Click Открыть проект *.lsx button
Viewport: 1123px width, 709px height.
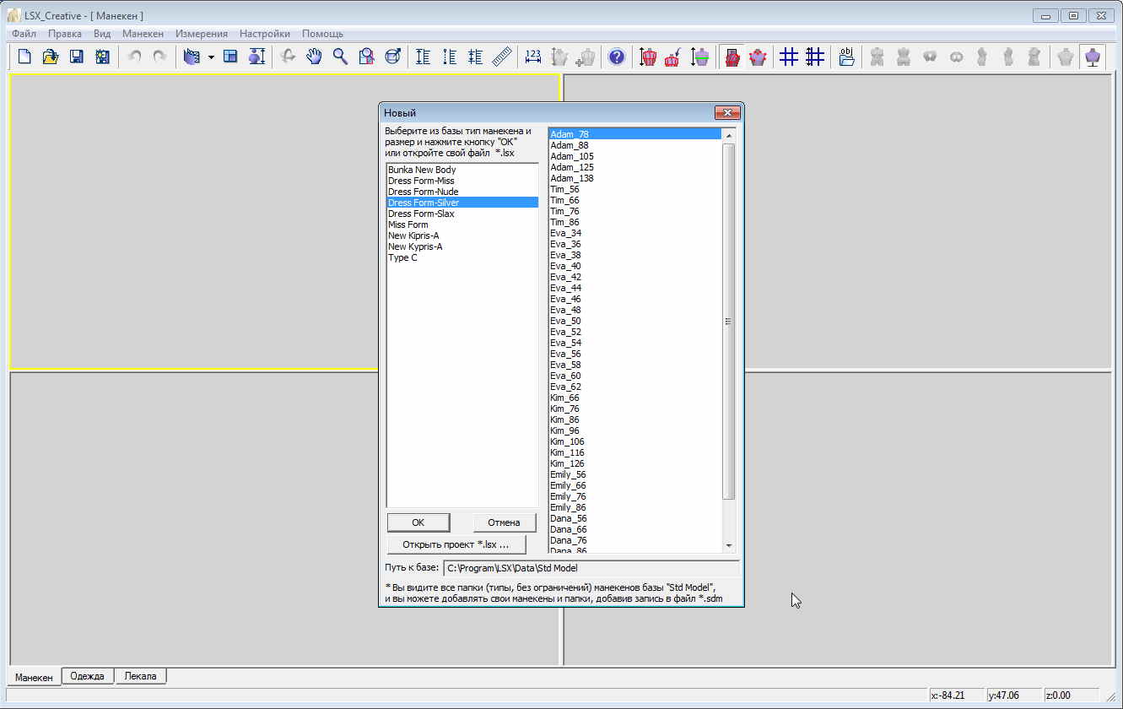pyautogui.click(x=456, y=544)
